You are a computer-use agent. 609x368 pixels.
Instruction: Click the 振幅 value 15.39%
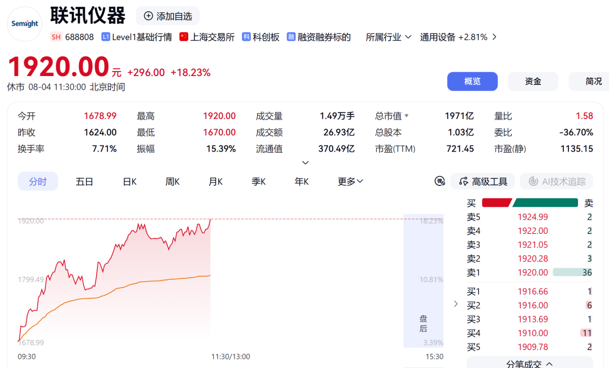(x=221, y=149)
